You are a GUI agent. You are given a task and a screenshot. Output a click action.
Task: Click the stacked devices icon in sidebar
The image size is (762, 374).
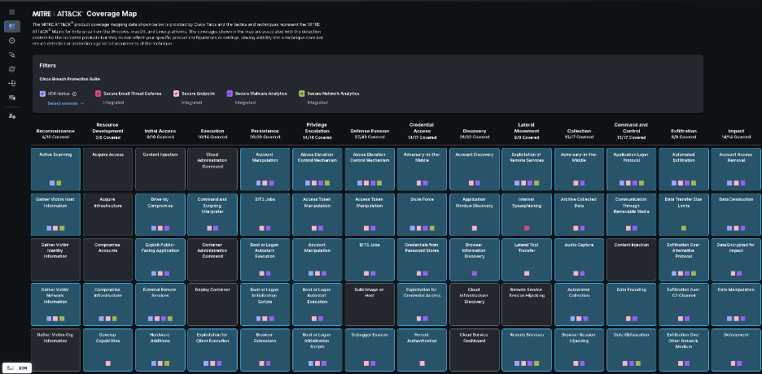click(11, 97)
